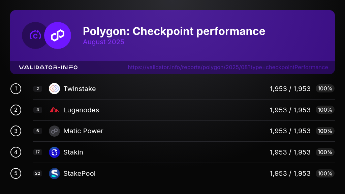Click the StakePool logo icon
The height and width of the screenshot is (194, 345).
coord(54,173)
